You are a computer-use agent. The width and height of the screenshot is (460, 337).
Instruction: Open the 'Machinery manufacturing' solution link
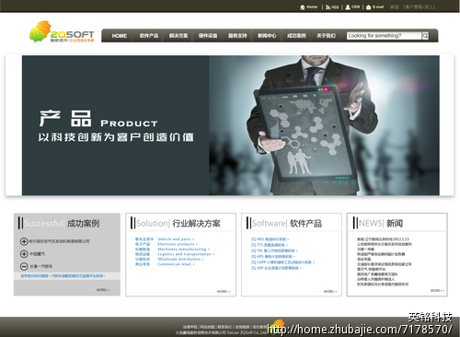pyautogui.click(x=184, y=250)
